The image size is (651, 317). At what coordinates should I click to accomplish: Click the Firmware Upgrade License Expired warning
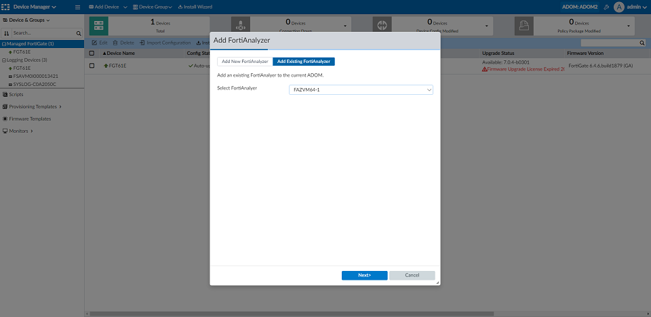point(523,69)
